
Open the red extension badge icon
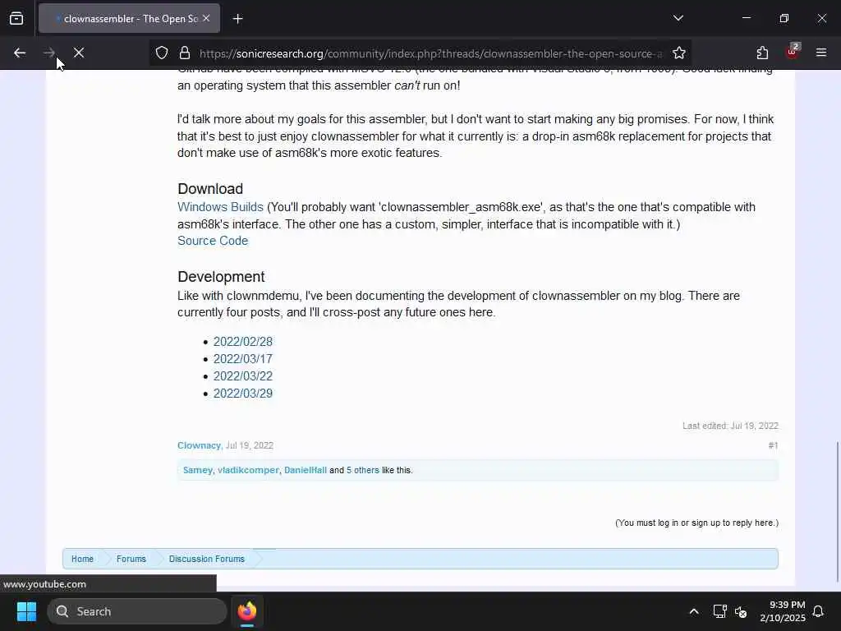click(793, 52)
